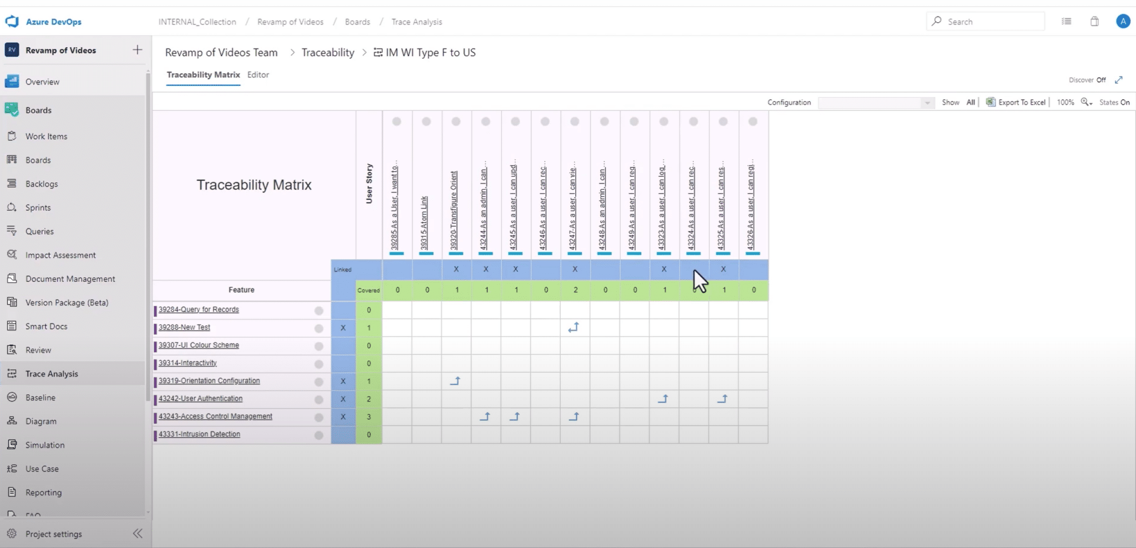1136x548 pixels.
Task: Click the trace link arrow in New Test row
Action: click(574, 328)
